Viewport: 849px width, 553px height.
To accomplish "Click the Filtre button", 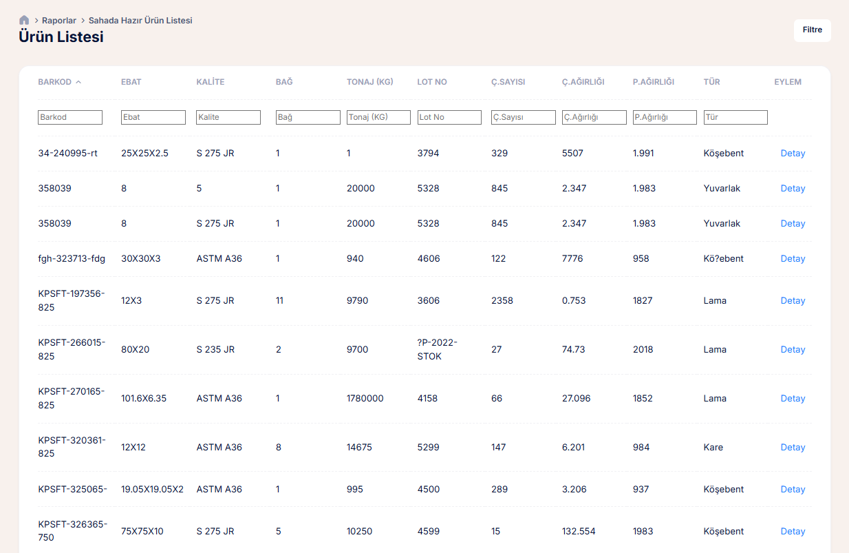I will point(812,30).
